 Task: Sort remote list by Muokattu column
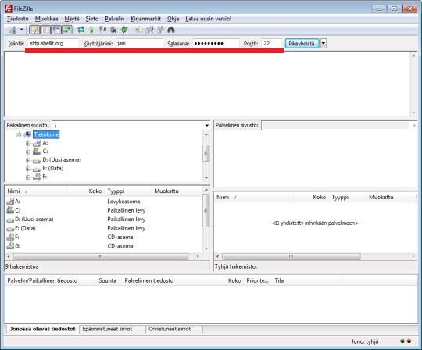[390, 197]
